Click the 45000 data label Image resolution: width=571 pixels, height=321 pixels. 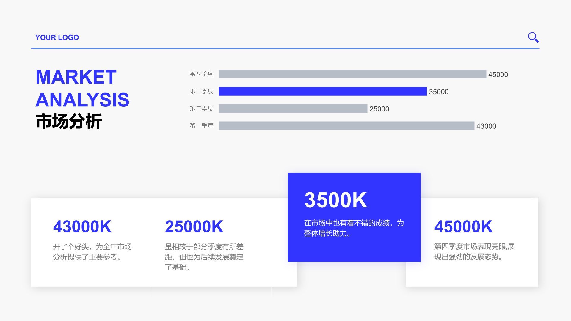(498, 75)
